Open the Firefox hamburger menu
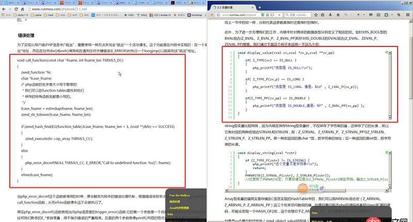The image size is (413, 222). [408, 15]
